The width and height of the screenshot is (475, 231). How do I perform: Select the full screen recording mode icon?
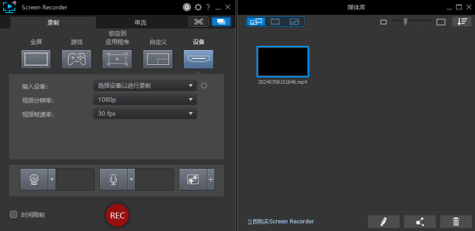pyautogui.click(x=36, y=59)
